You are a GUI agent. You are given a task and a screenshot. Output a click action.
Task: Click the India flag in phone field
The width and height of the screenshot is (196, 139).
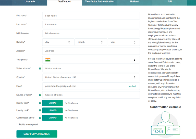[x=48, y=60]
